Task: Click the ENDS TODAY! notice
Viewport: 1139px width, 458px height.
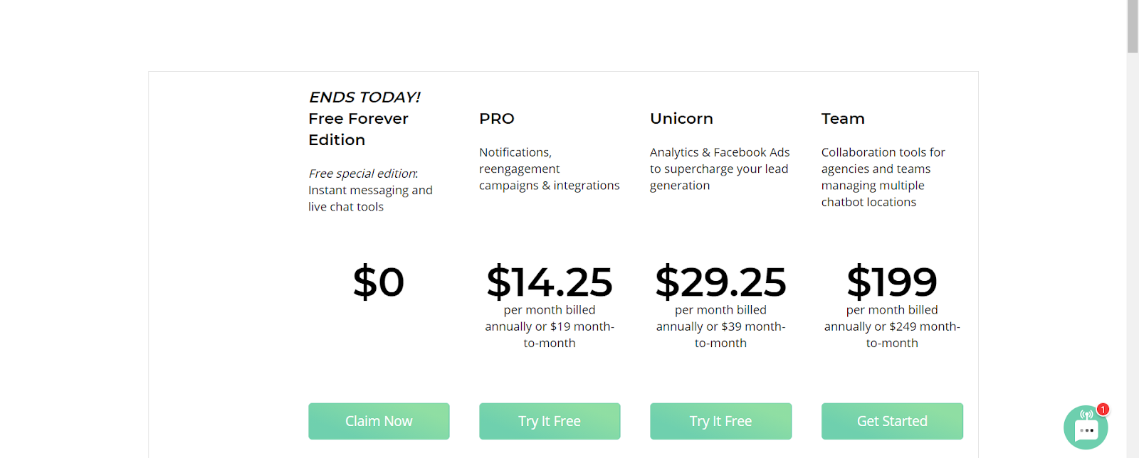Action: 364,97
